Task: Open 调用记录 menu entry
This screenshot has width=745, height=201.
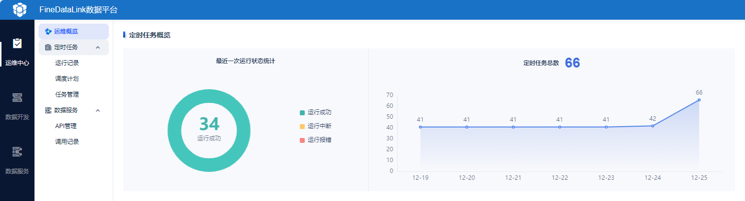Action: (67, 142)
